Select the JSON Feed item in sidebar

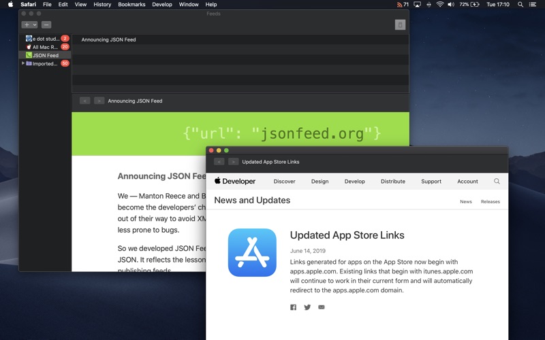coord(45,55)
